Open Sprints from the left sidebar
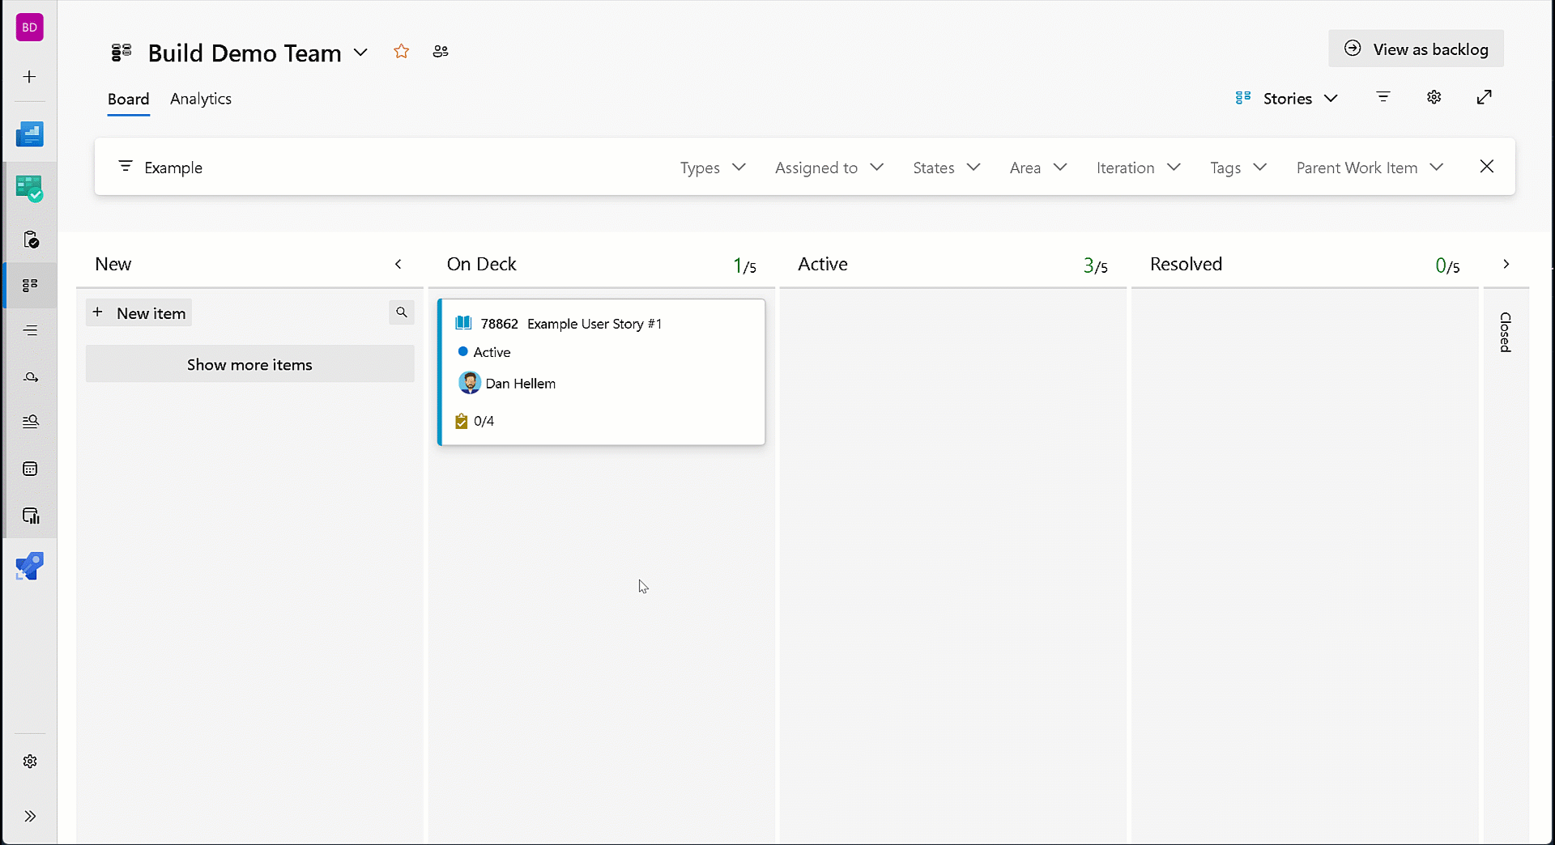The image size is (1555, 845). 30,376
